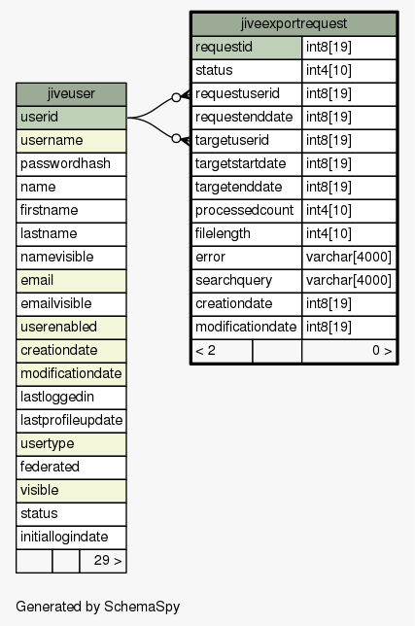Click the initiallogindate row in jiveuser
415x626 pixels.
pyautogui.click(x=71, y=538)
